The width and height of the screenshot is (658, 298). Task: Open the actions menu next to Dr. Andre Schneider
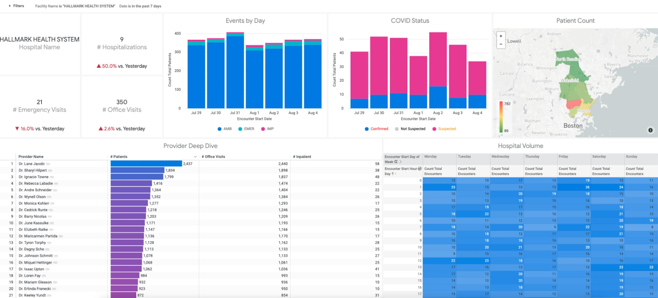55,190
